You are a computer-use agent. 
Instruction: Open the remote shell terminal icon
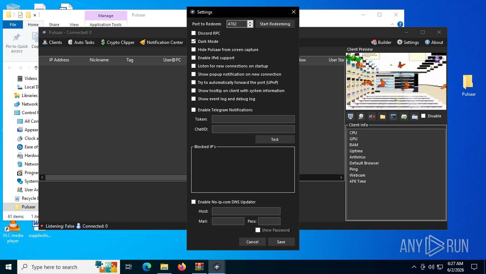[393, 116]
